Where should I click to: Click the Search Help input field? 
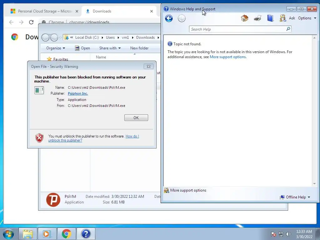[x=238, y=29]
